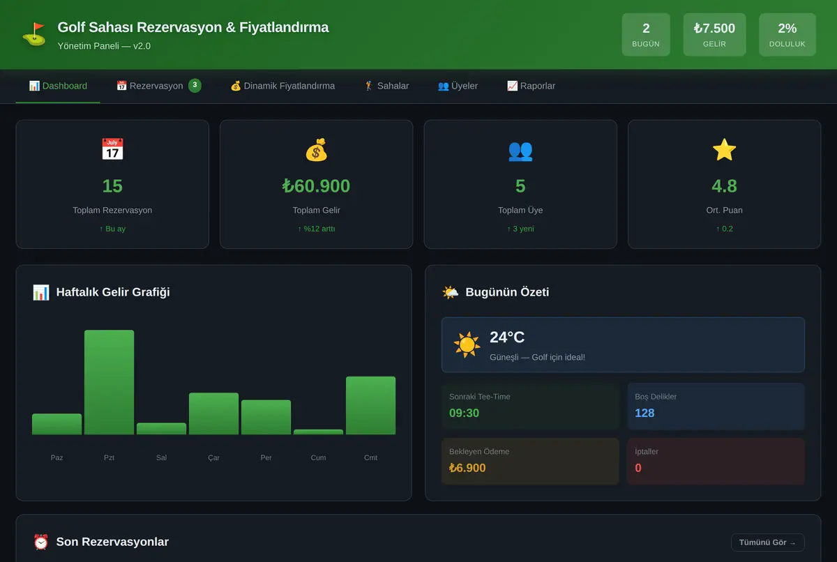This screenshot has width=837, height=562.
Task: Click the GELİR stat box showing ₺7.500
Action: click(714, 34)
